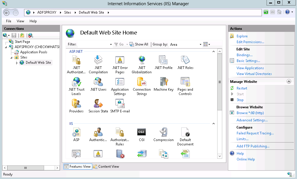Click Browse *:80 (http) link
297x179 pixels.
[250, 113]
